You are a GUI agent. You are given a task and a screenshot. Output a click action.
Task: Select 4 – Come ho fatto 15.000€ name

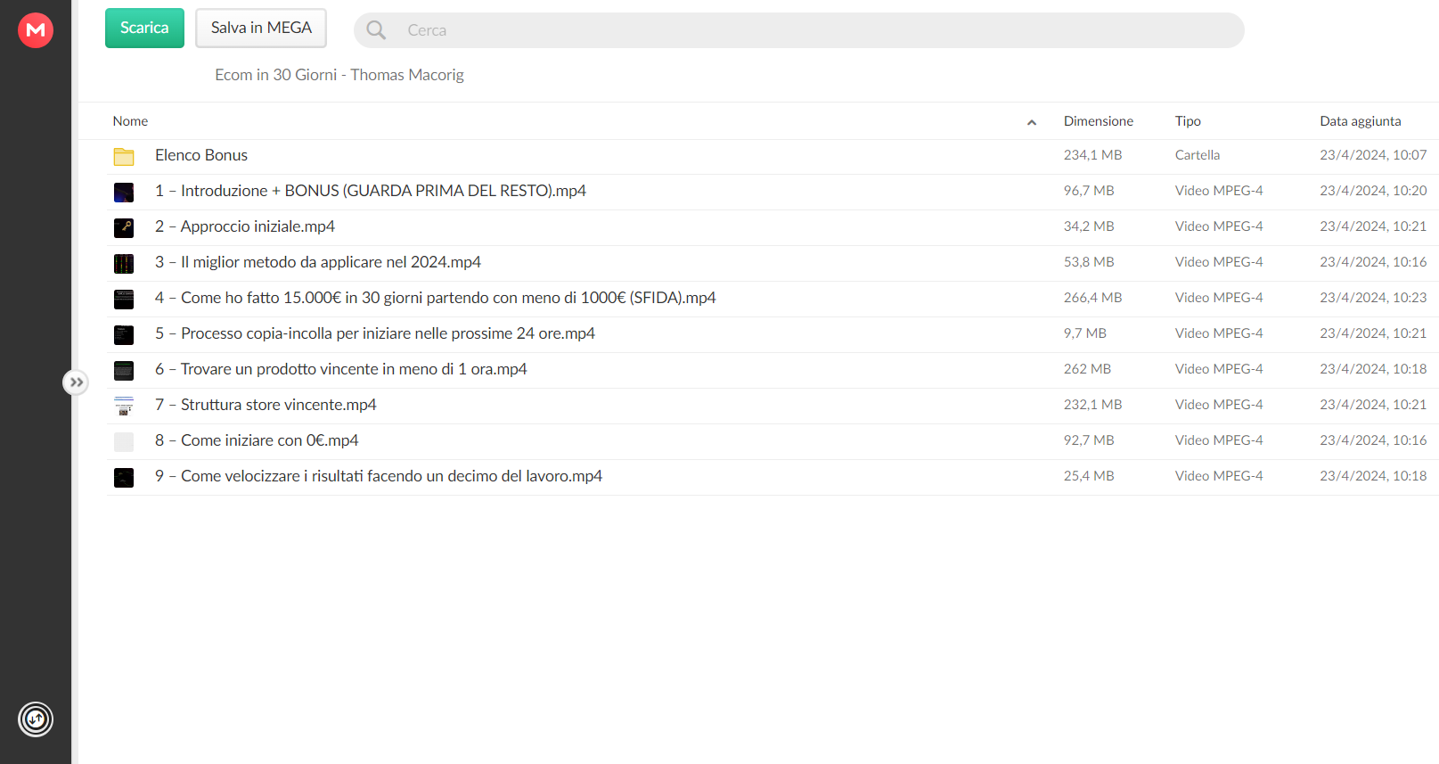(x=436, y=298)
